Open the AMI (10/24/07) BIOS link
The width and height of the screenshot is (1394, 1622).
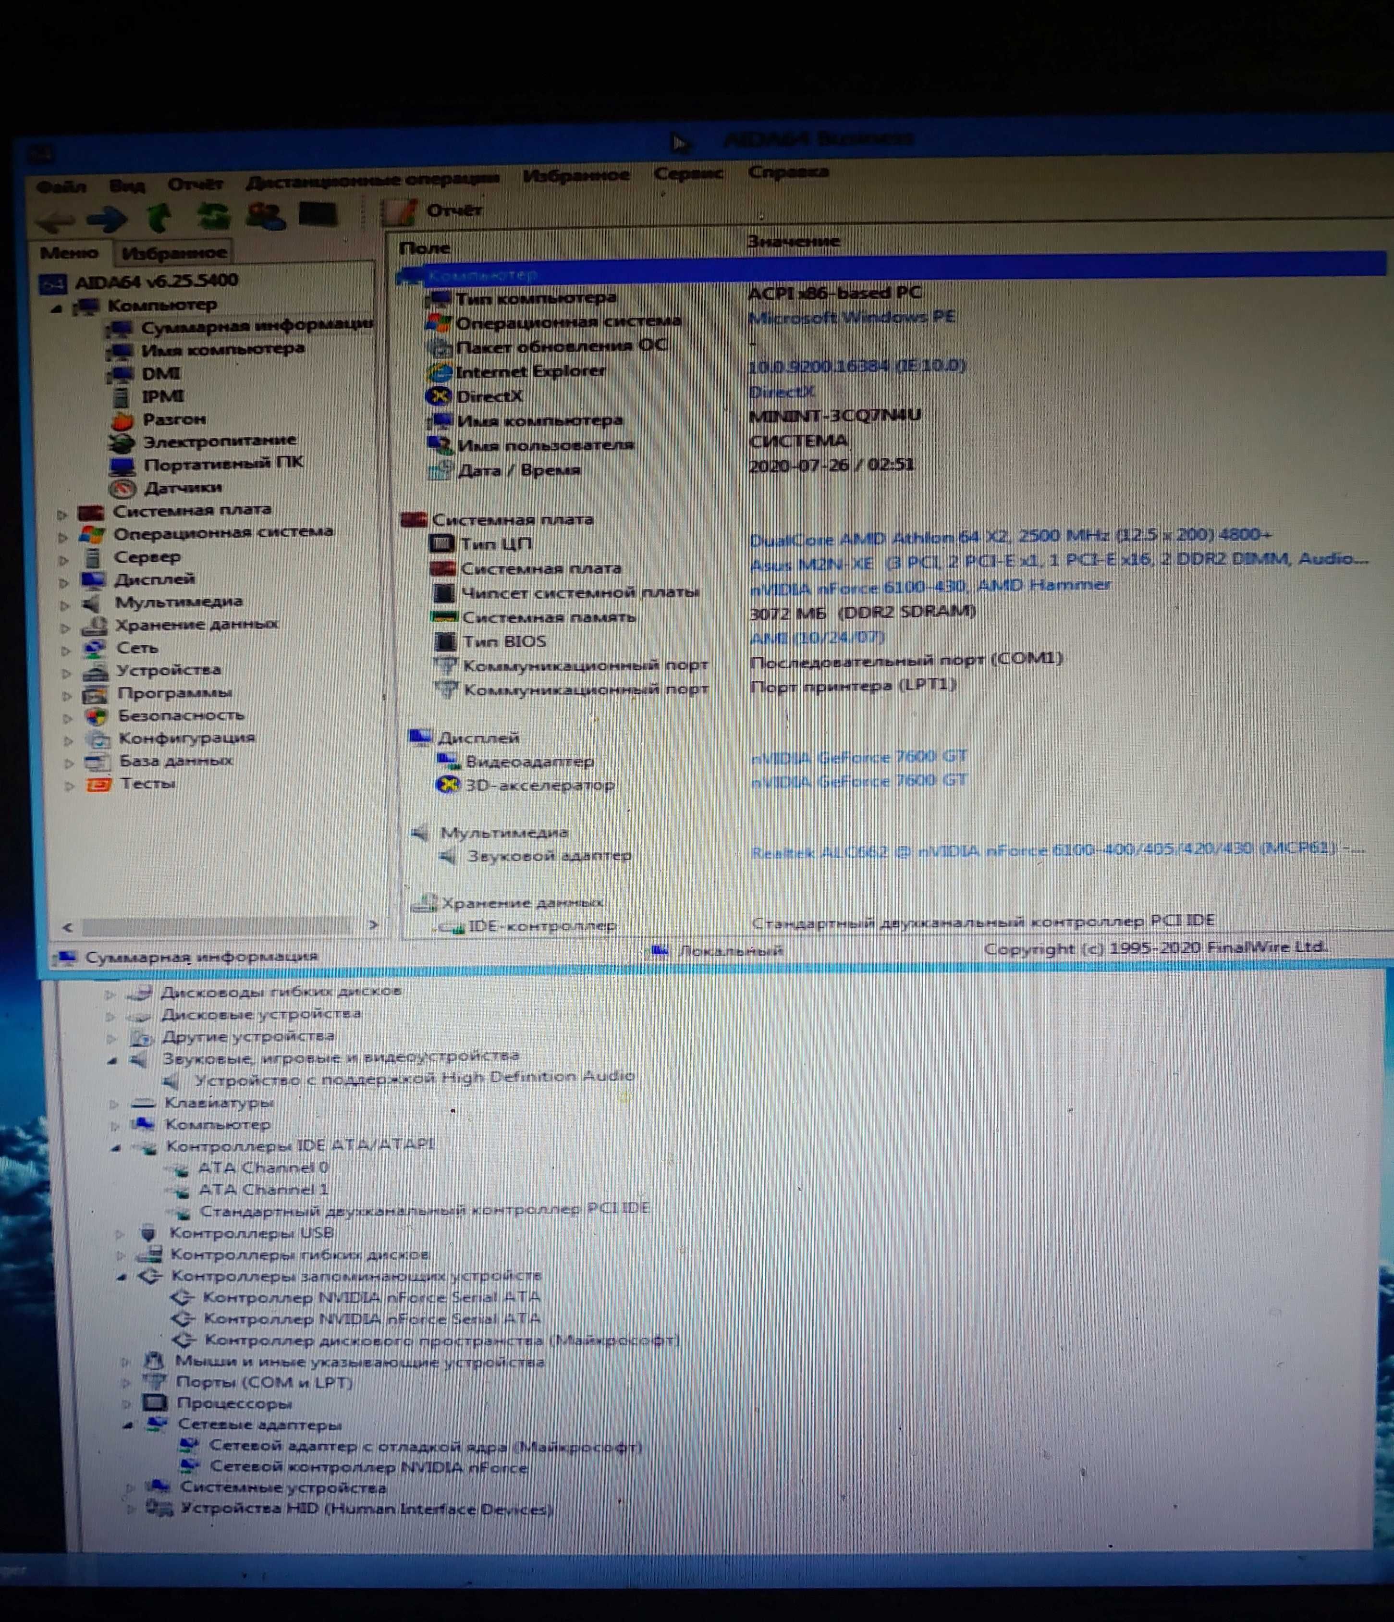pos(817,637)
